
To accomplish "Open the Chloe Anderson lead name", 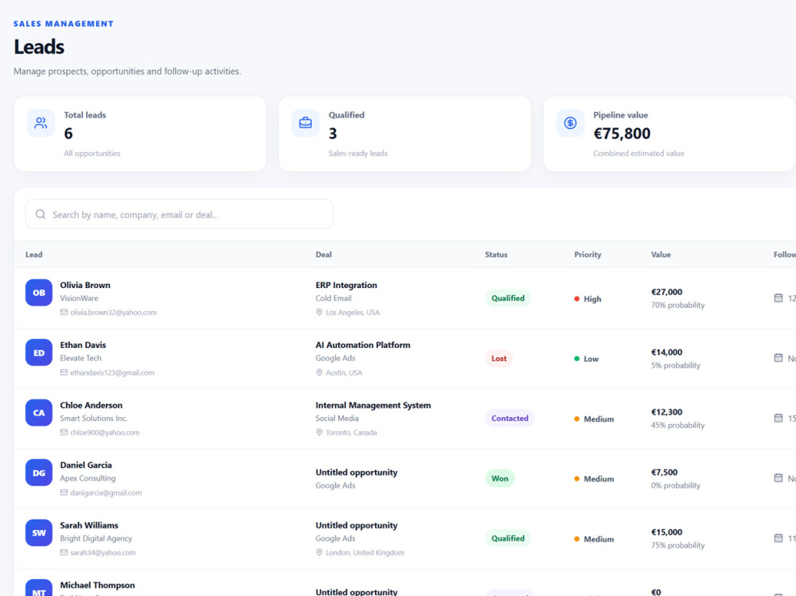I will point(91,405).
